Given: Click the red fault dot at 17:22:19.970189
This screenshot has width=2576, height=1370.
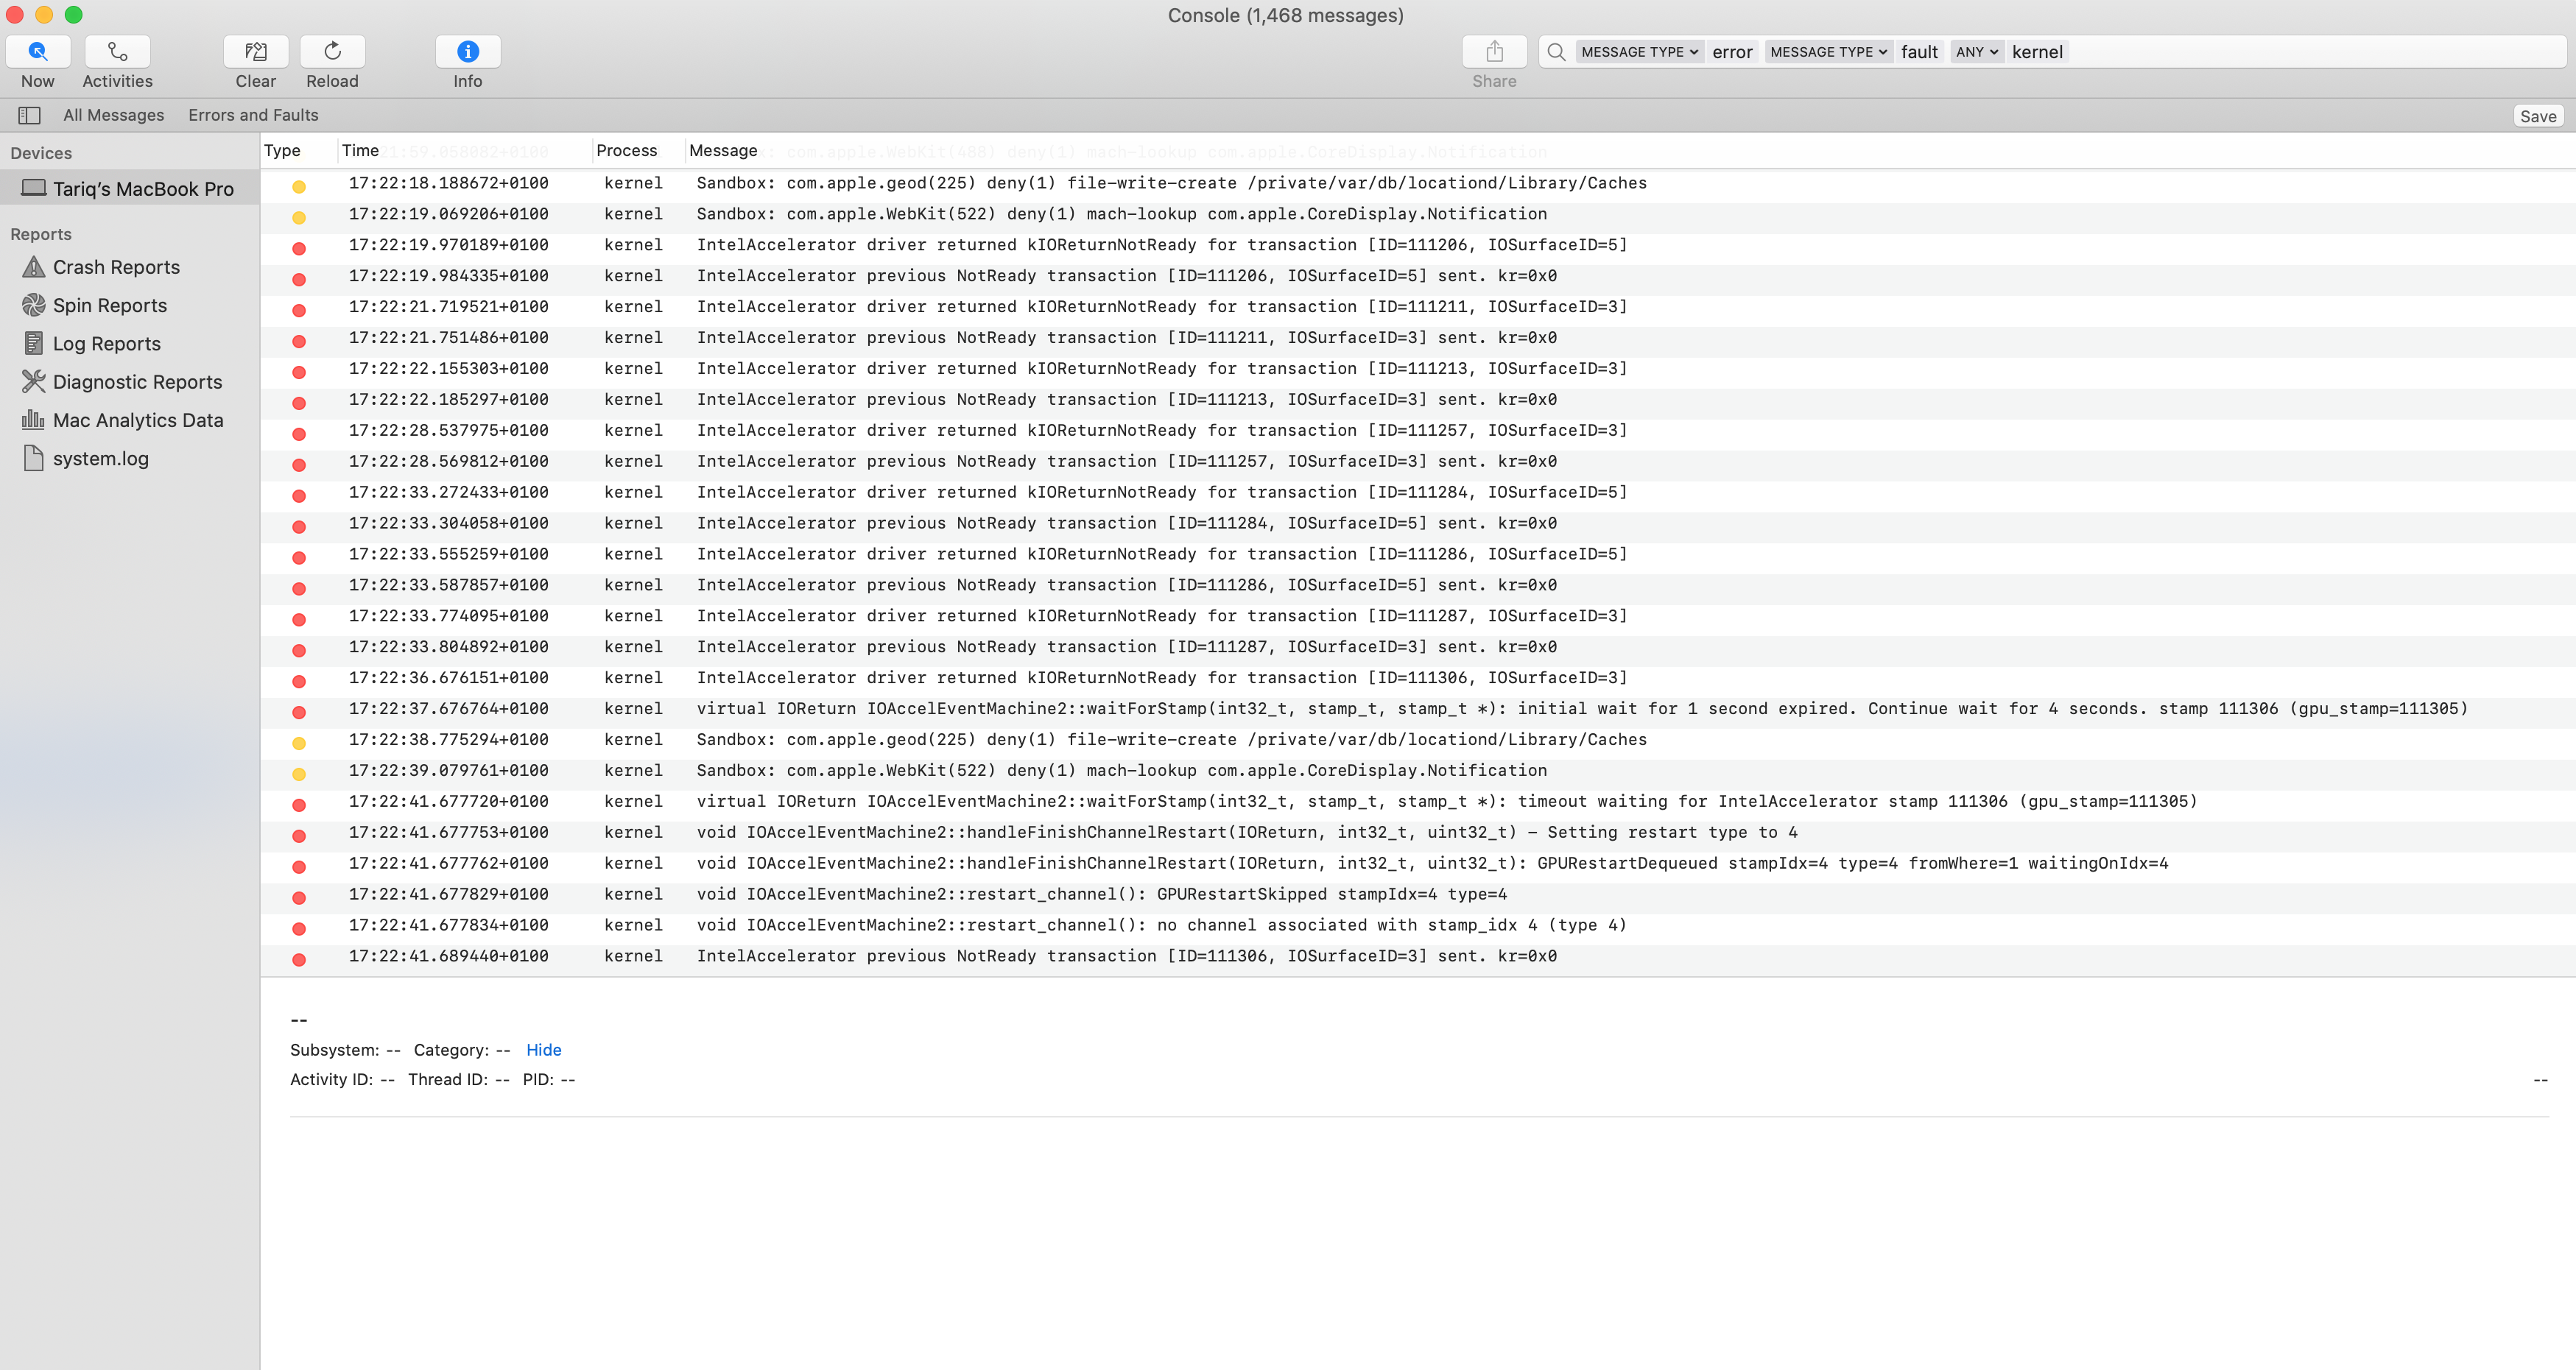Looking at the screenshot, I should tap(298, 248).
